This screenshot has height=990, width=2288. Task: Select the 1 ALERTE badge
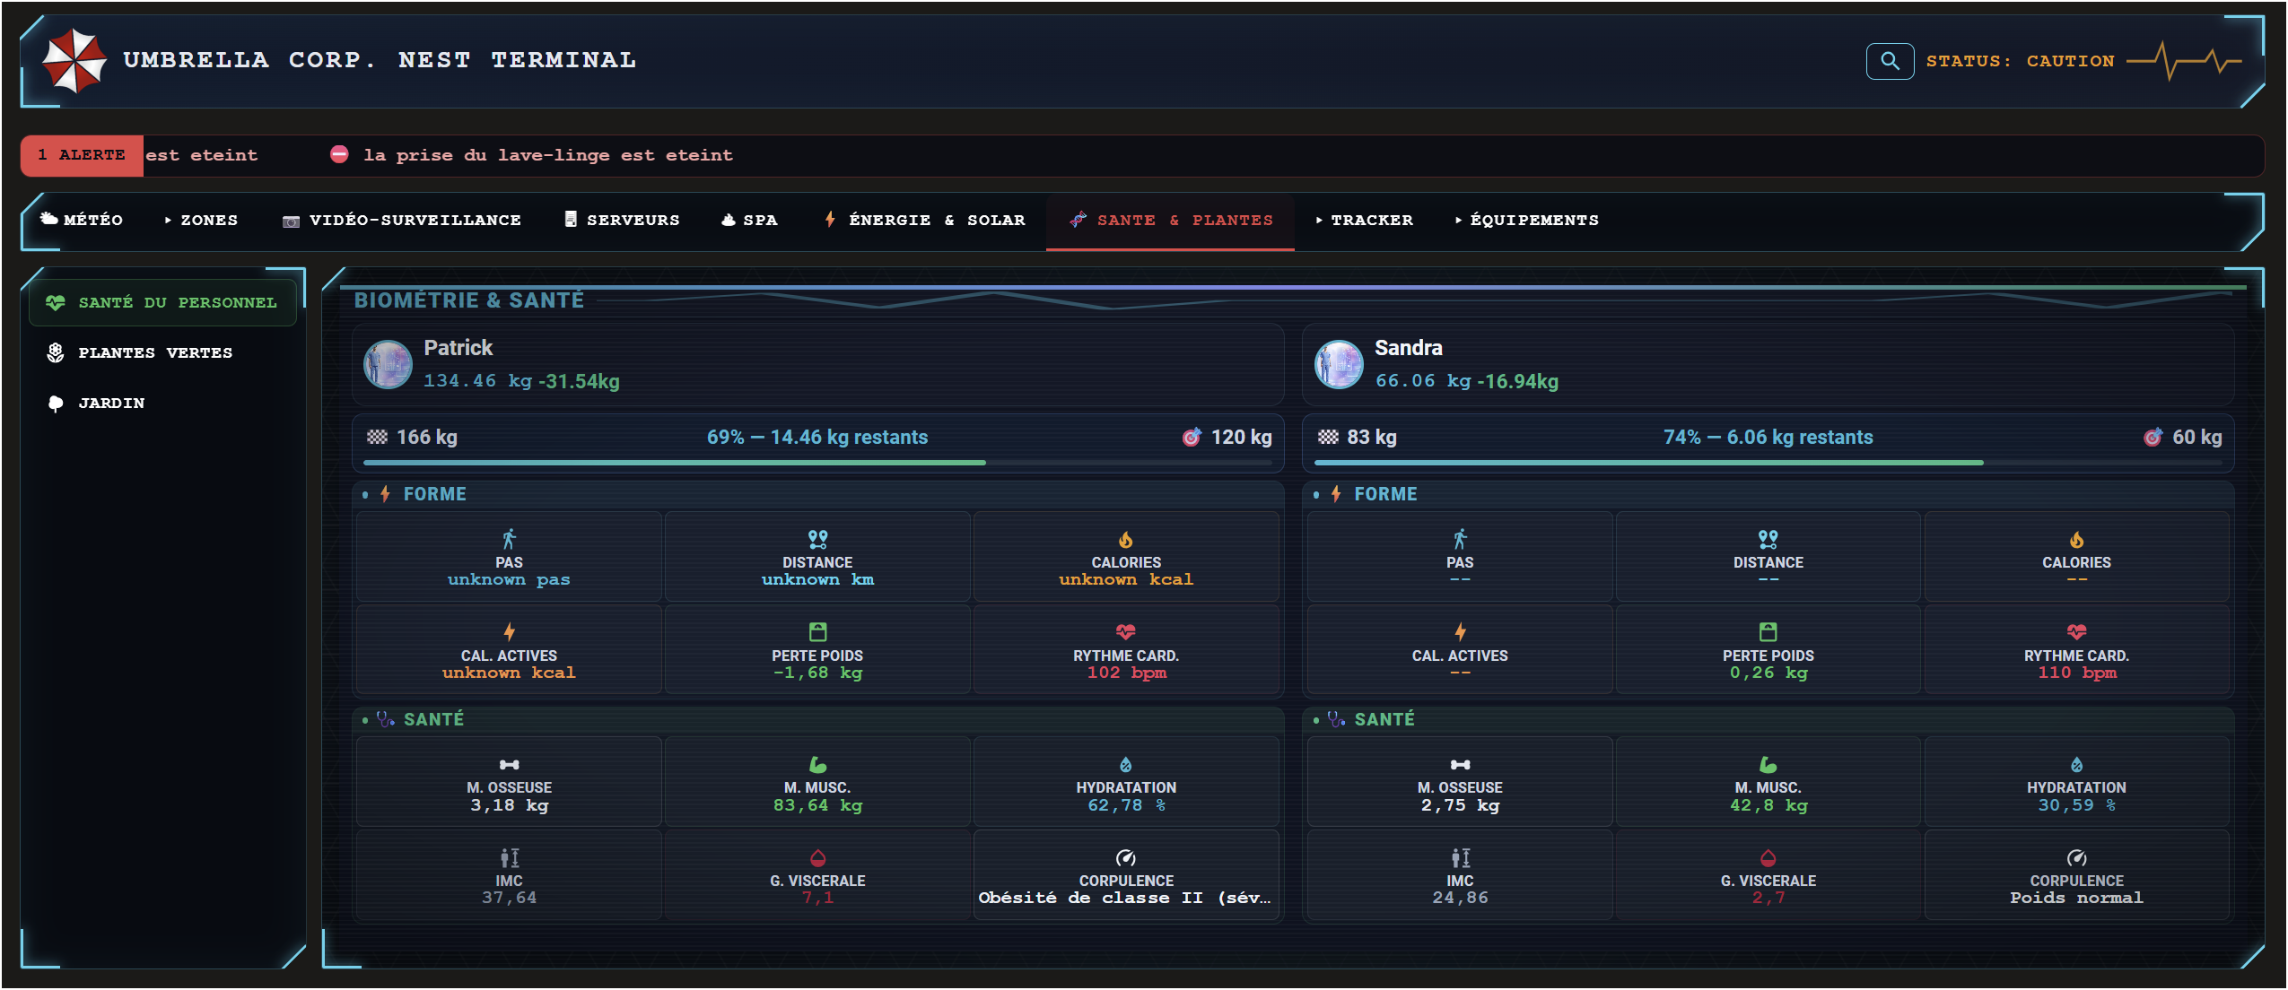(x=82, y=155)
